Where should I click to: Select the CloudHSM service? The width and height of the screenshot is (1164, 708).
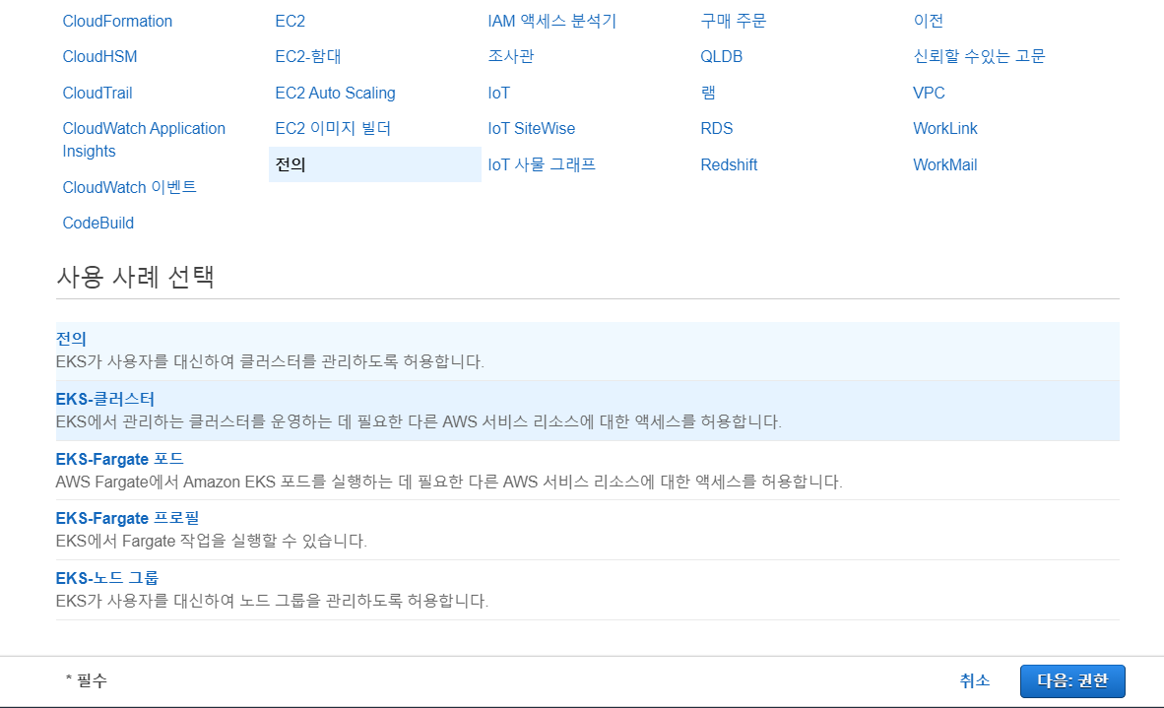coord(99,56)
